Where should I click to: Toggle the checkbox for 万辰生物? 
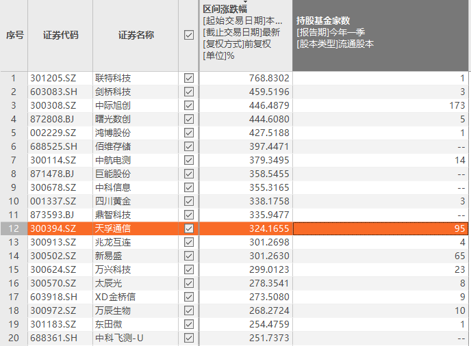pyautogui.click(x=189, y=310)
